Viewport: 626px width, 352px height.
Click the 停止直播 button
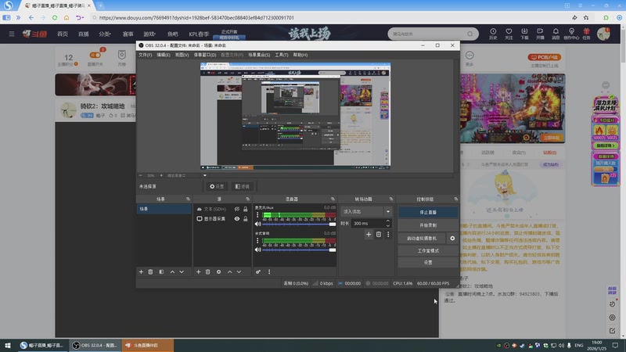[428, 212]
